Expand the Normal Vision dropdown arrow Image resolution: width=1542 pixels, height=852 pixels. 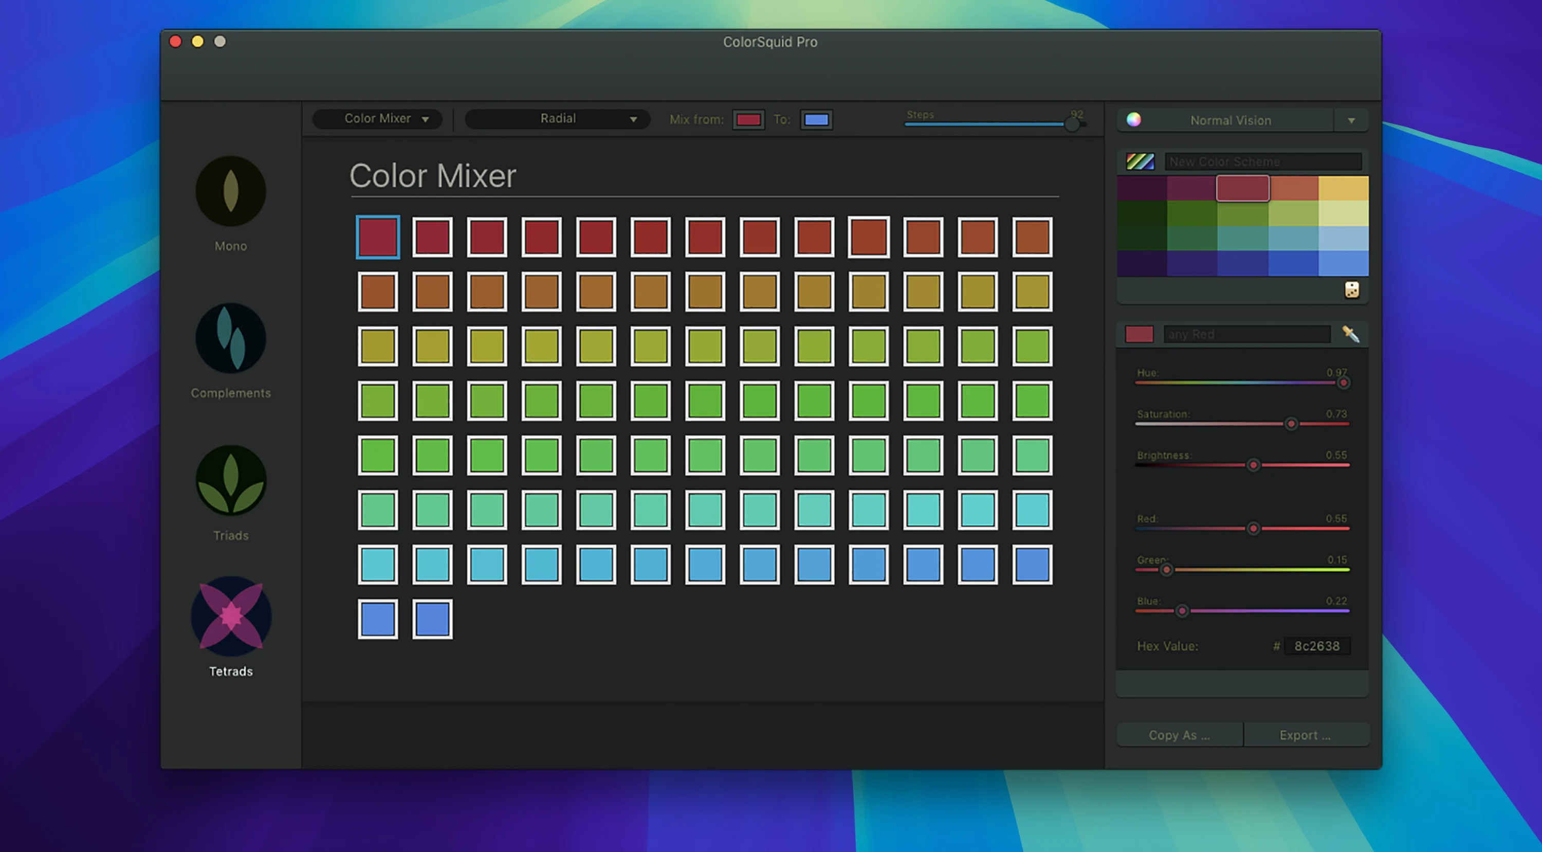[1351, 120]
